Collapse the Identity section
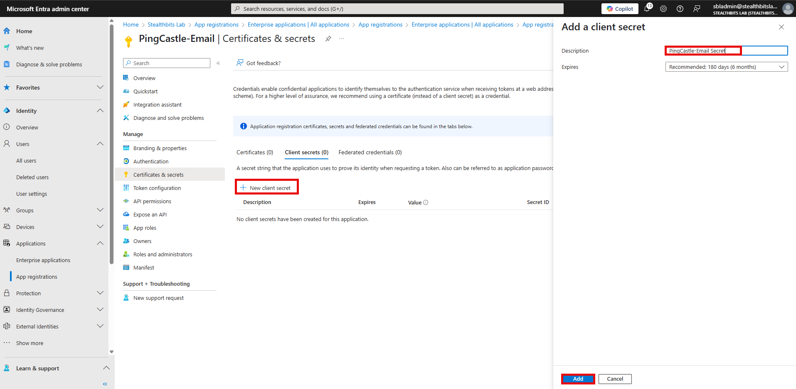Viewport: 796px width, 389px height. pyautogui.click(x=100, y=111)
